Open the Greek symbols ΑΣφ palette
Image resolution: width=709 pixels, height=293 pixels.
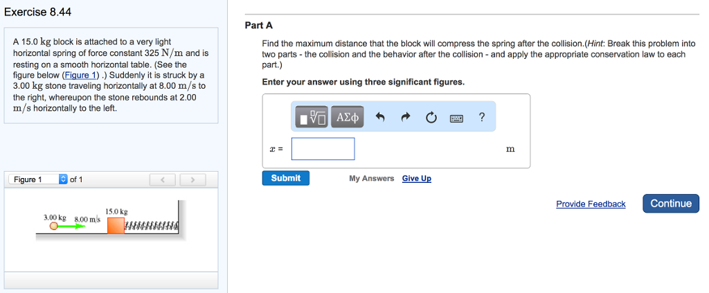[348, 118]
